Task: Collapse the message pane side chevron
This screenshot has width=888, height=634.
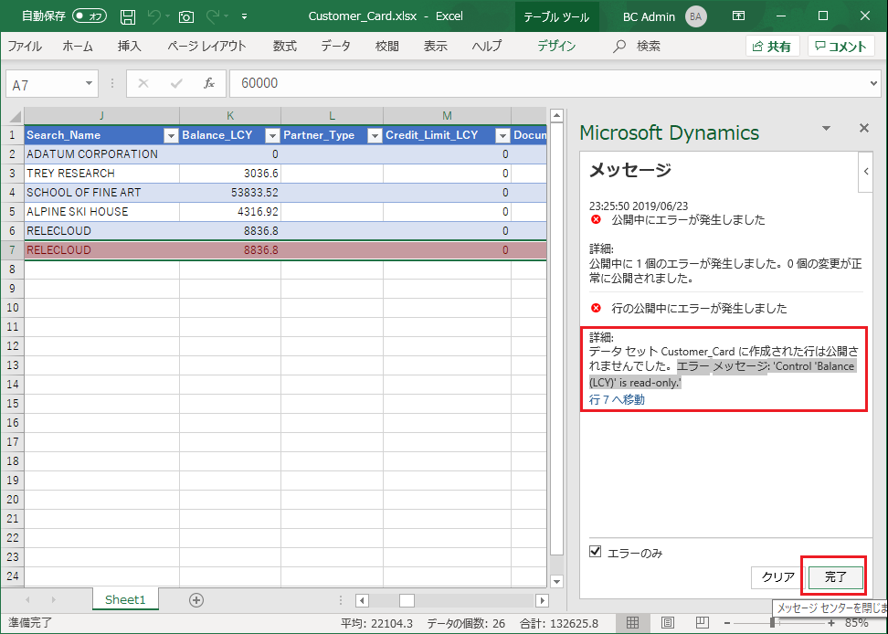Action: (866, 172)
